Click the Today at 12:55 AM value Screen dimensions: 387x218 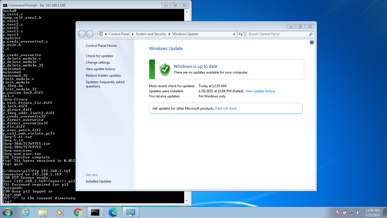pyautogui.click(x=212, y=86)
